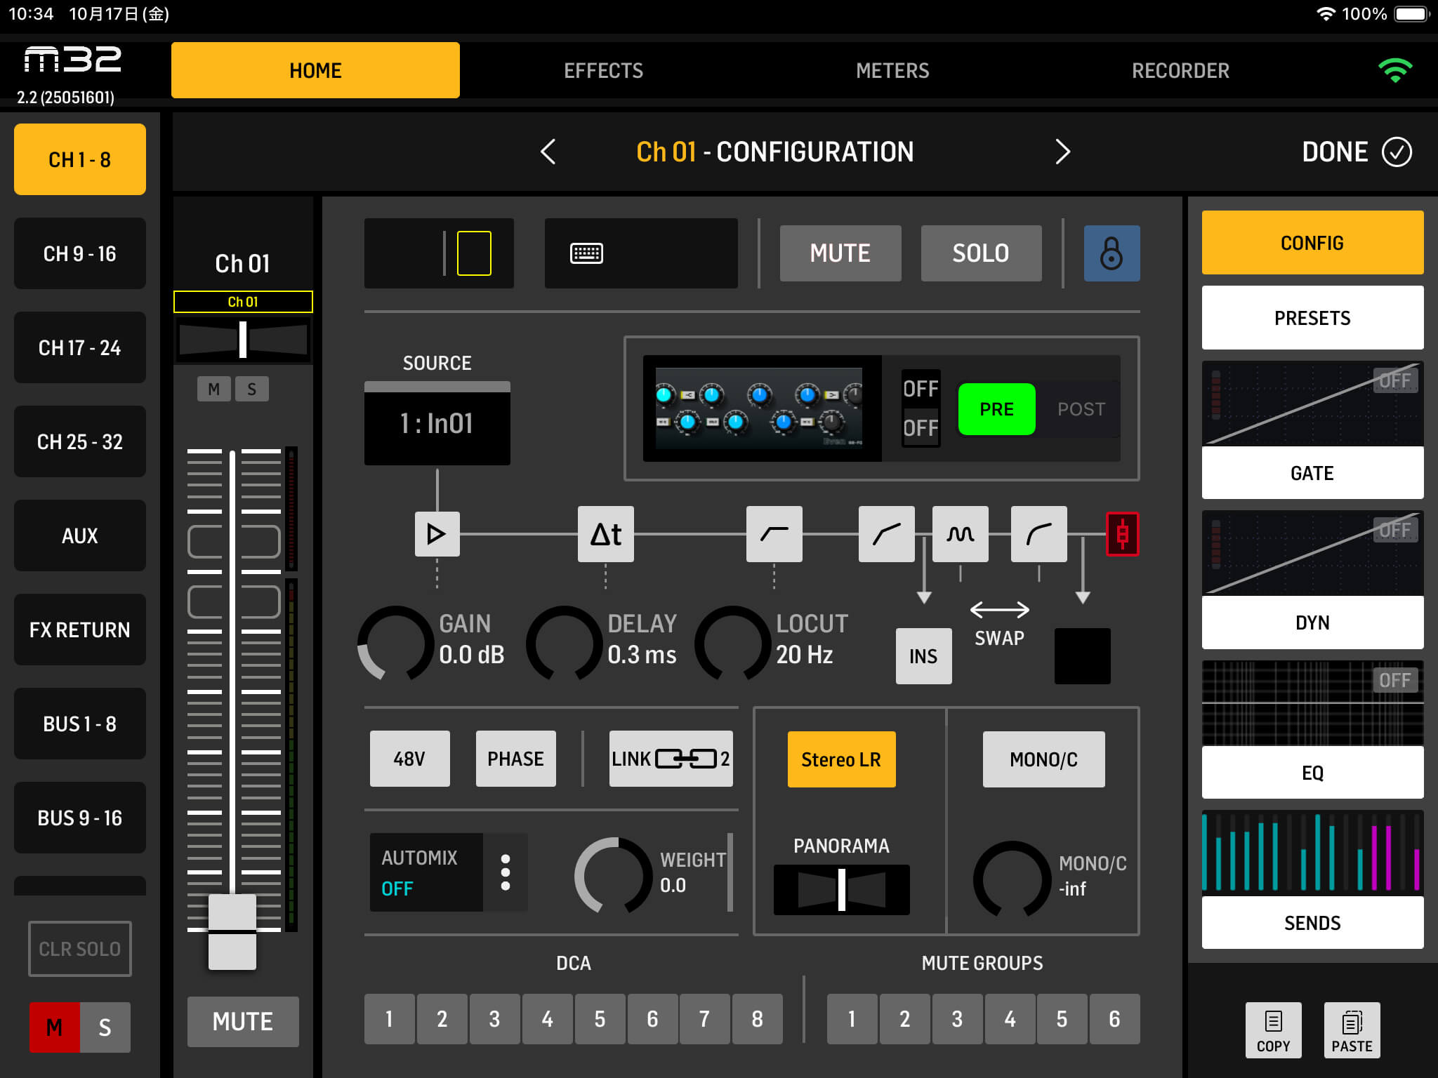Image resolution: width=1438 pixels, height=1078 pixels.
Task: Enable 48V phantom power
Action: (409, 759)
